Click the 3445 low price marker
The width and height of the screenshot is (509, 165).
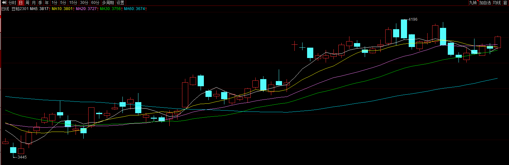tap(22, 157)
